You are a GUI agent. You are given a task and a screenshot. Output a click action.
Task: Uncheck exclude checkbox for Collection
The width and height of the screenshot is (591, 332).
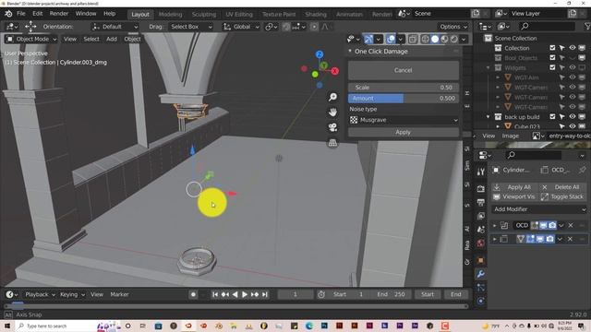552,48
